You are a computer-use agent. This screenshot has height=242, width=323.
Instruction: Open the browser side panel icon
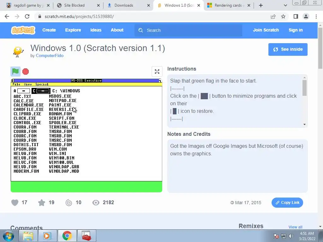(296, 16)
